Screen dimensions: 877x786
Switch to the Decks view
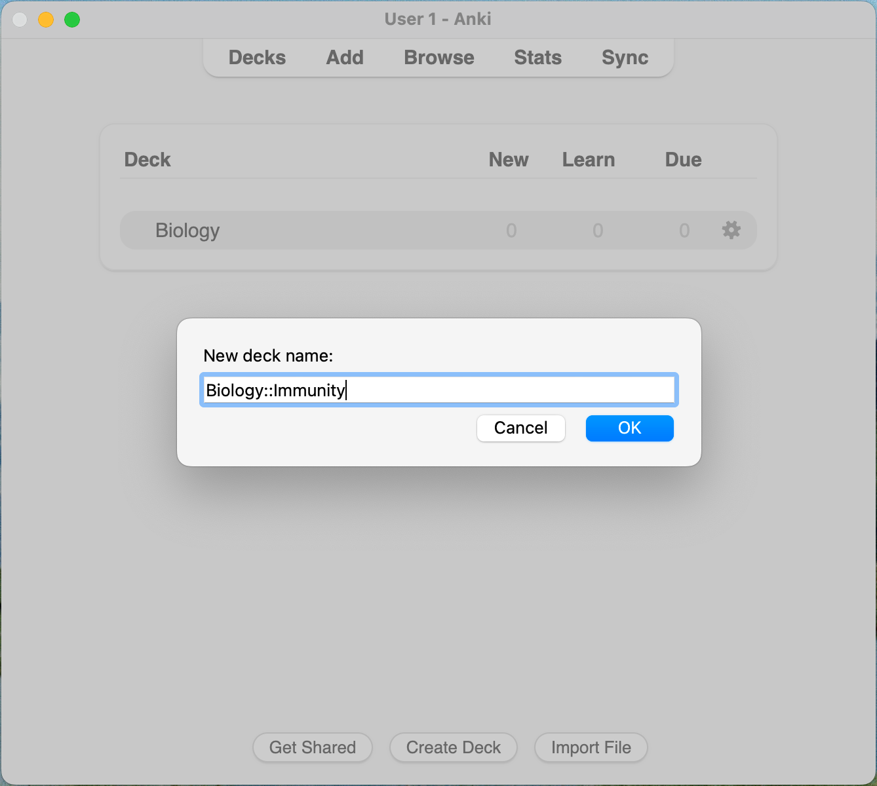tap(257, 58)
